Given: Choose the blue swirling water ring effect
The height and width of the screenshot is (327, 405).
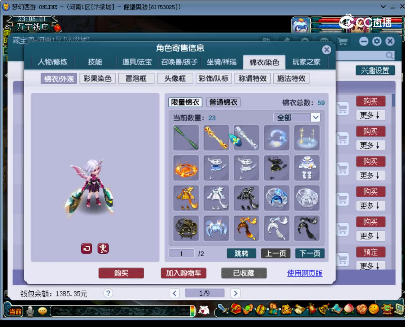Looking at the screenshot, I should [x=277, y=138].
